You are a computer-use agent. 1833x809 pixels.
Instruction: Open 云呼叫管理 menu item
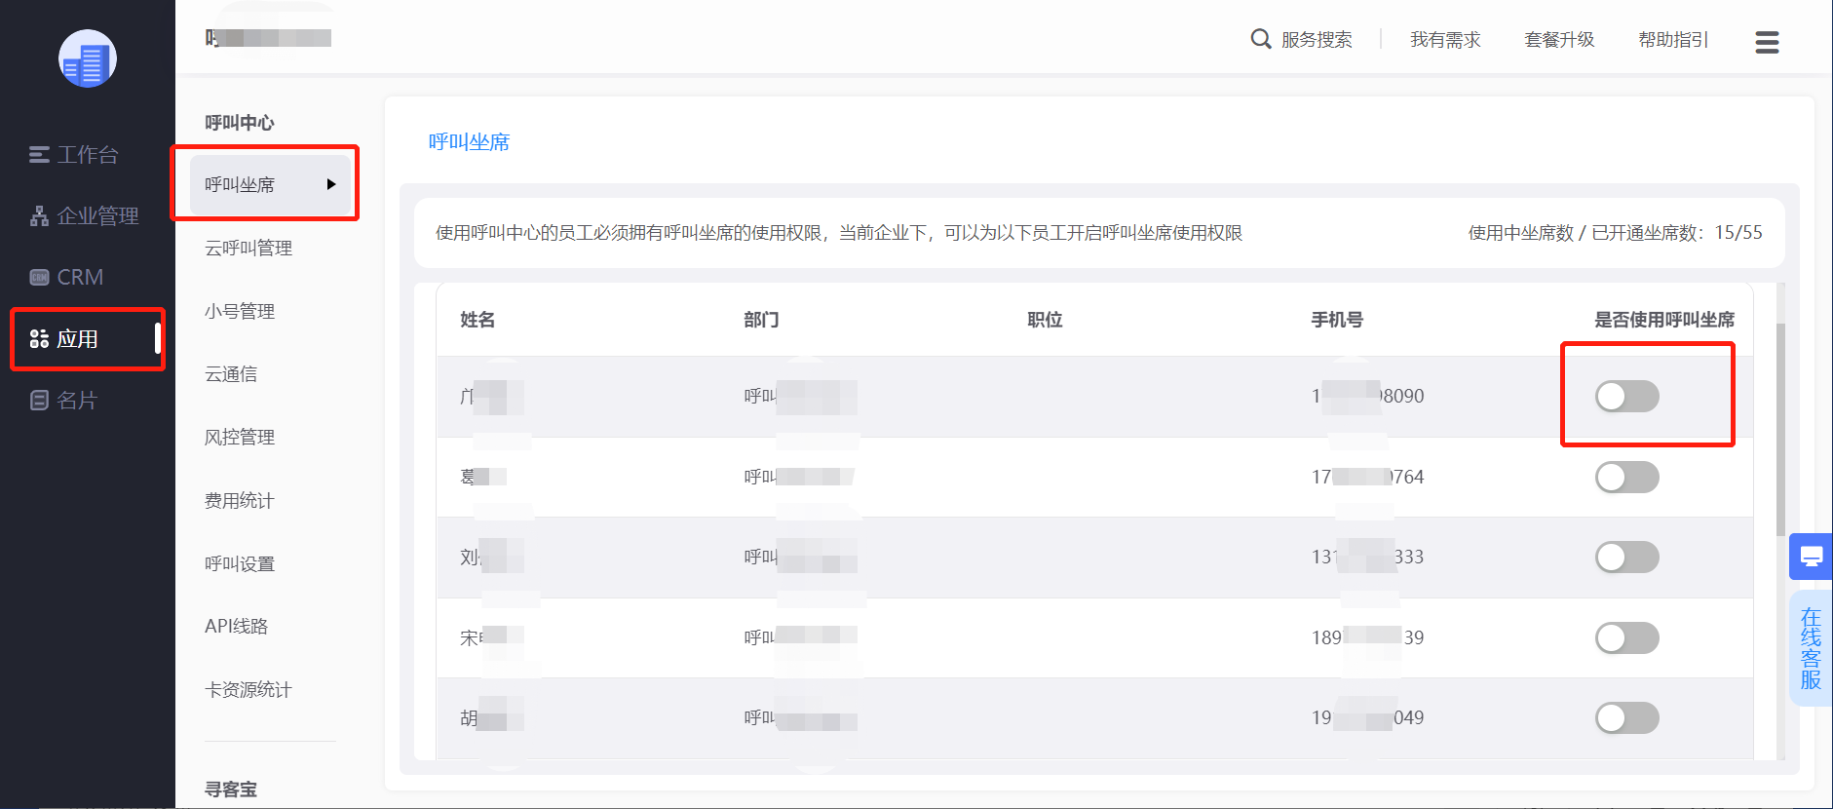248,248
